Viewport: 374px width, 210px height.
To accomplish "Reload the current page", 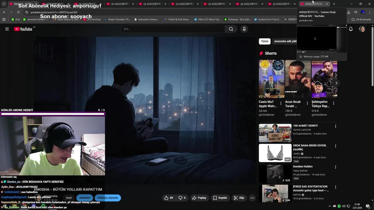I will pos(18,12).
